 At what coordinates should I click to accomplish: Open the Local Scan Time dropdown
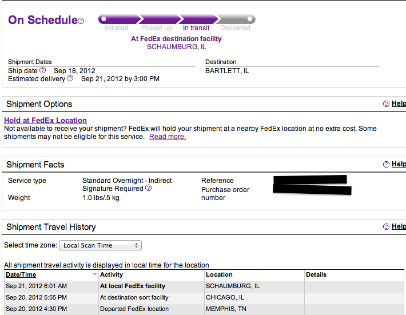point(100,245)
